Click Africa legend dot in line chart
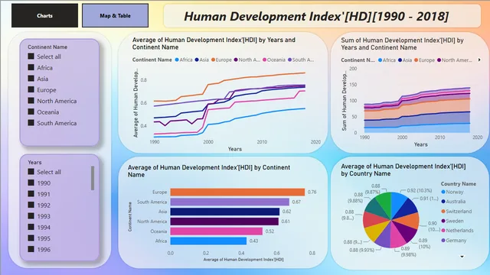The height and width of the screenshot is (275, 490). 177,60
